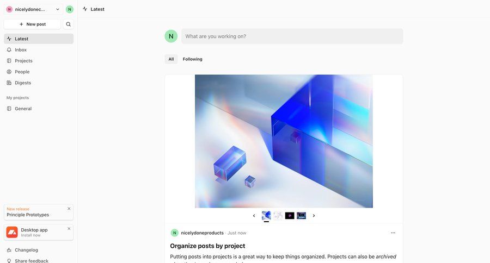Open Inbox bell icon
This screenshot has width=490, height=263.
[x=9, y=49]
